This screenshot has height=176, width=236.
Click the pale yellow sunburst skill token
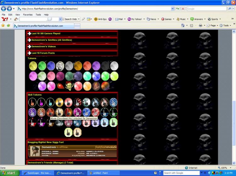click(x=68, y=132)
